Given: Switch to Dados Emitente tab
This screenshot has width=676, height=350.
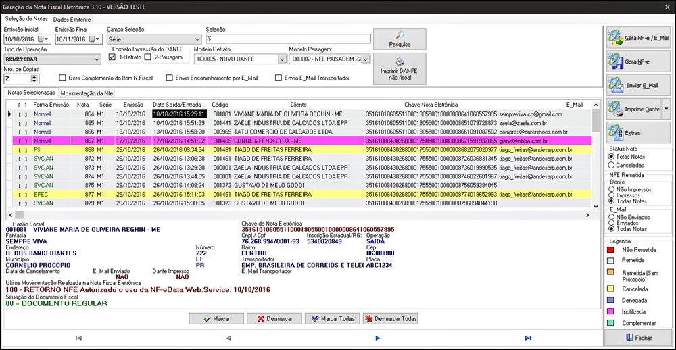Looking at the screenshot, I should (x=72, y=20).
